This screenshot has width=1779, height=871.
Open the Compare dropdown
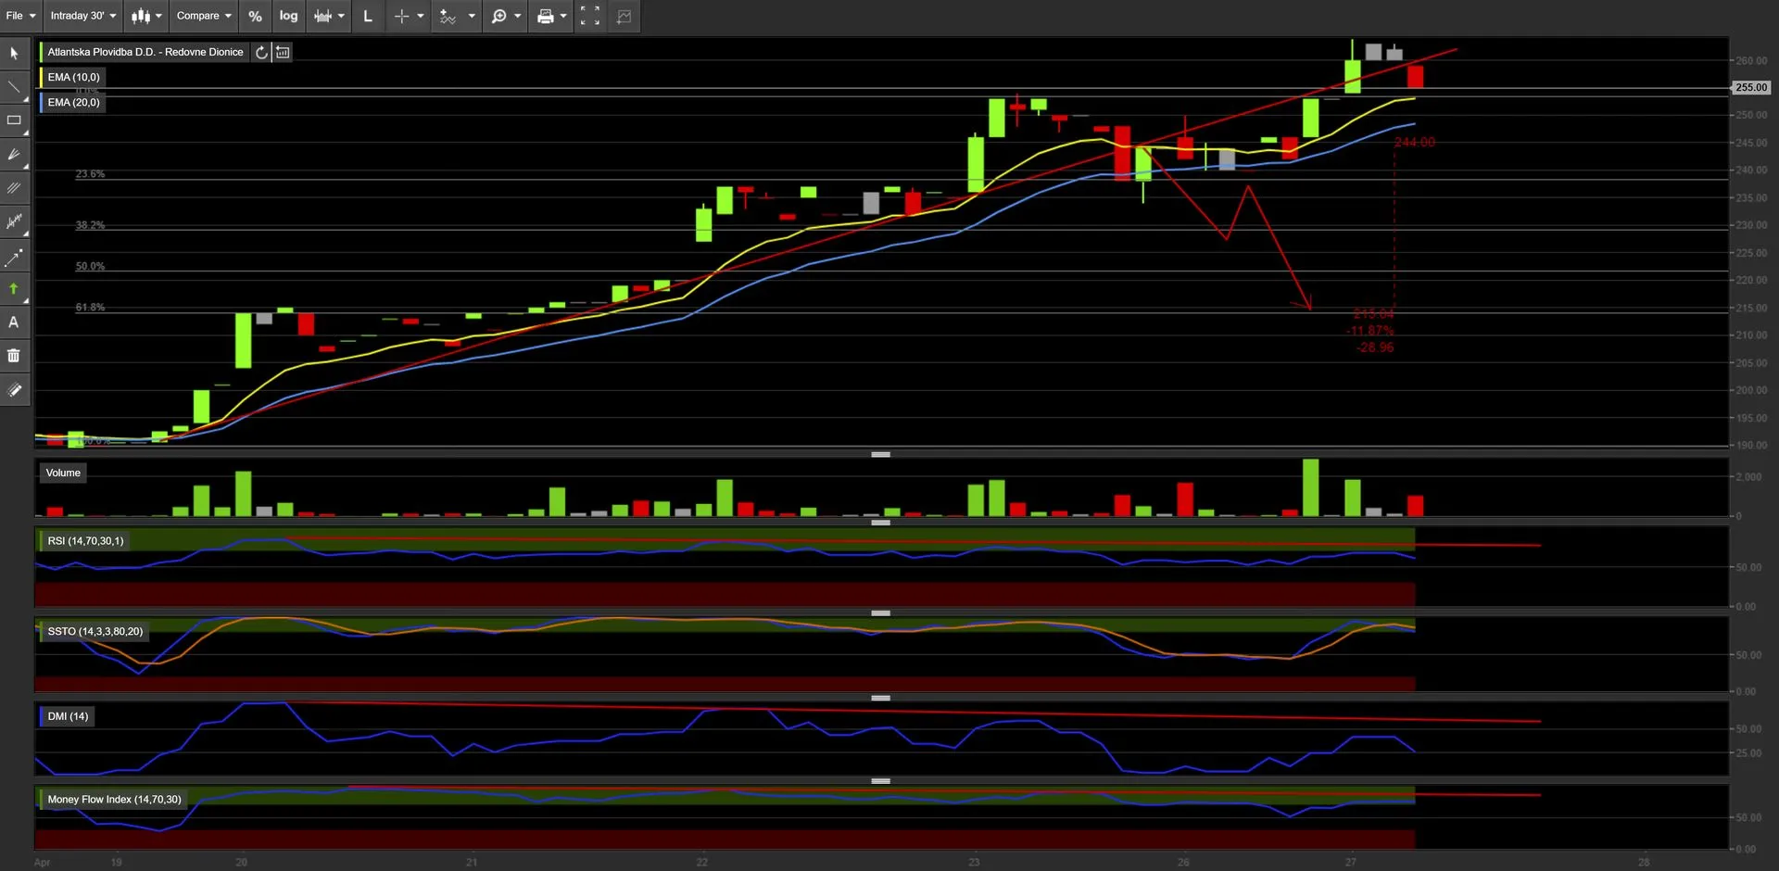coord(204,16)
